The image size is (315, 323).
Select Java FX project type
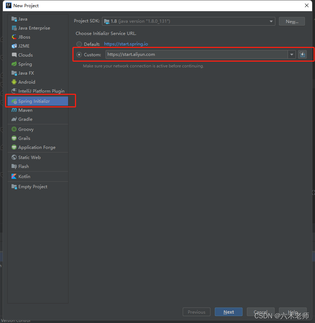pyautogui.click(x=38, y=73)
